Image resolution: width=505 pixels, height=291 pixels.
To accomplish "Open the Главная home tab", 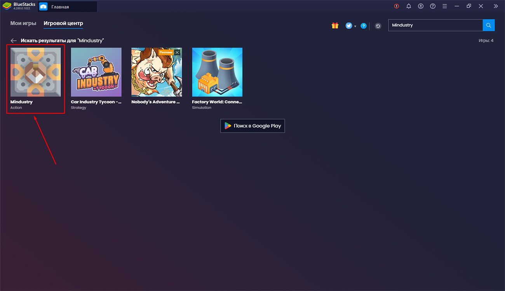I will [68, 7].
